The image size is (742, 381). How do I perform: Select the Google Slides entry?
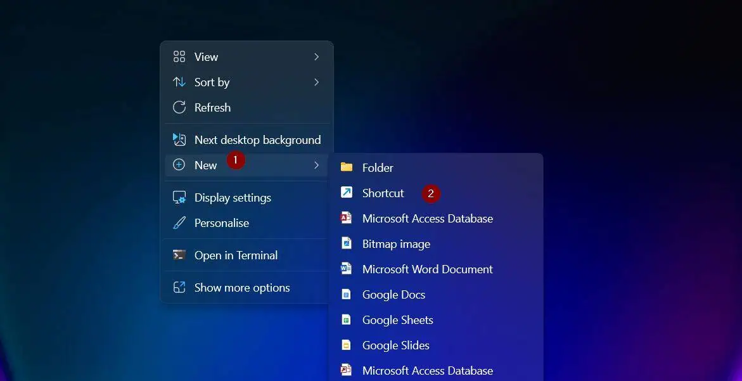point(436,345)
